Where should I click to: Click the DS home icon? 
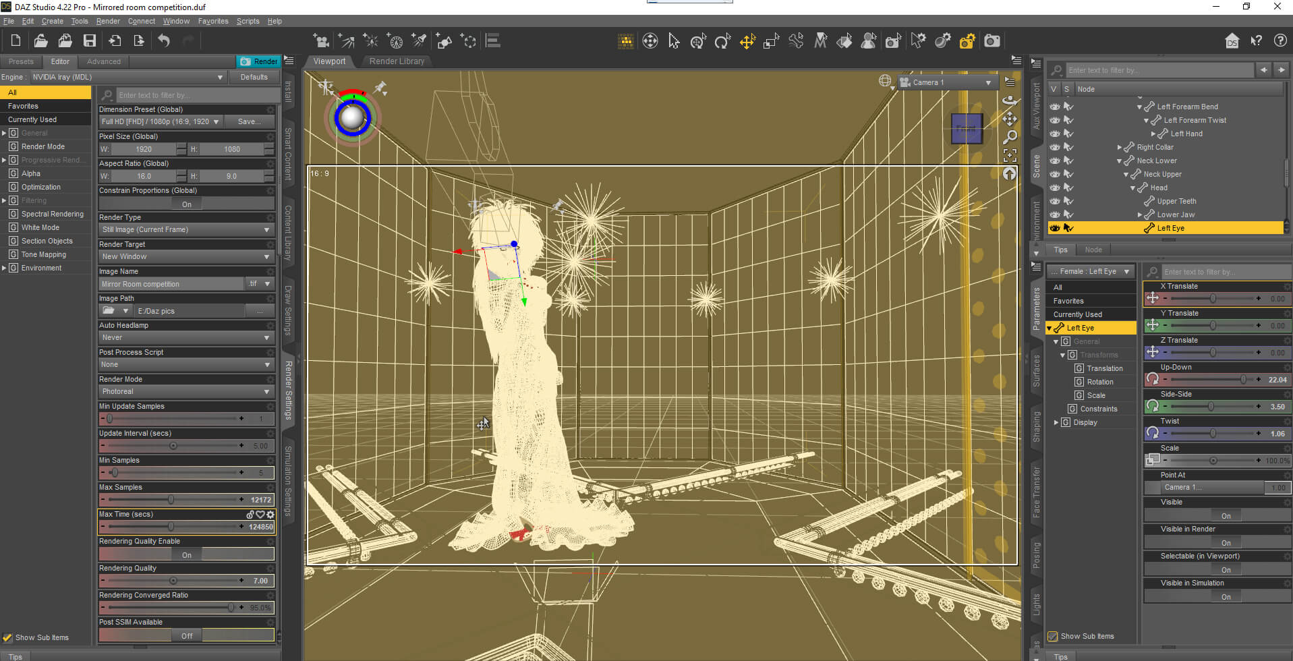[1232, 40]
